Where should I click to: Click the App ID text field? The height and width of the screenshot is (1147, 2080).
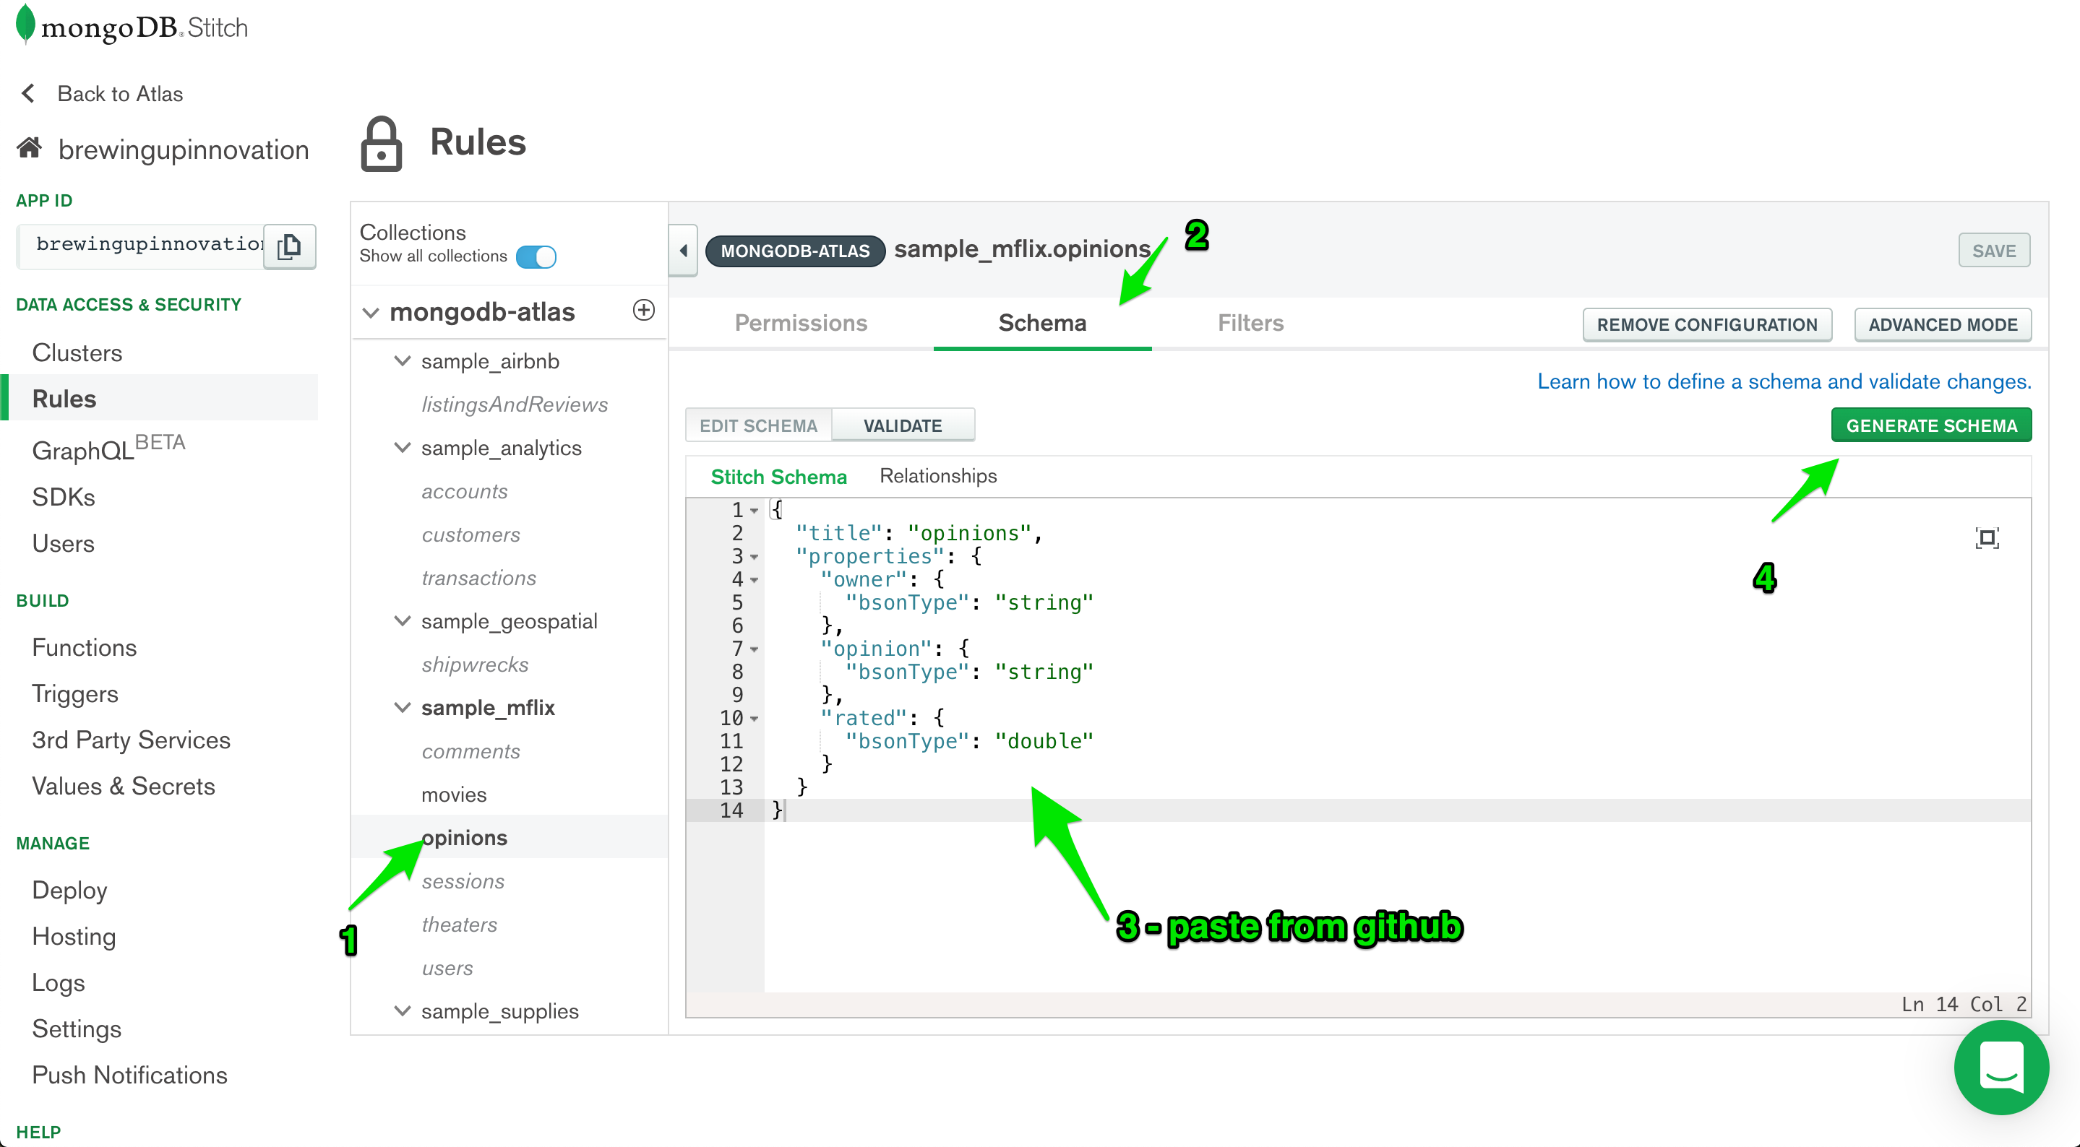(142, 246)
